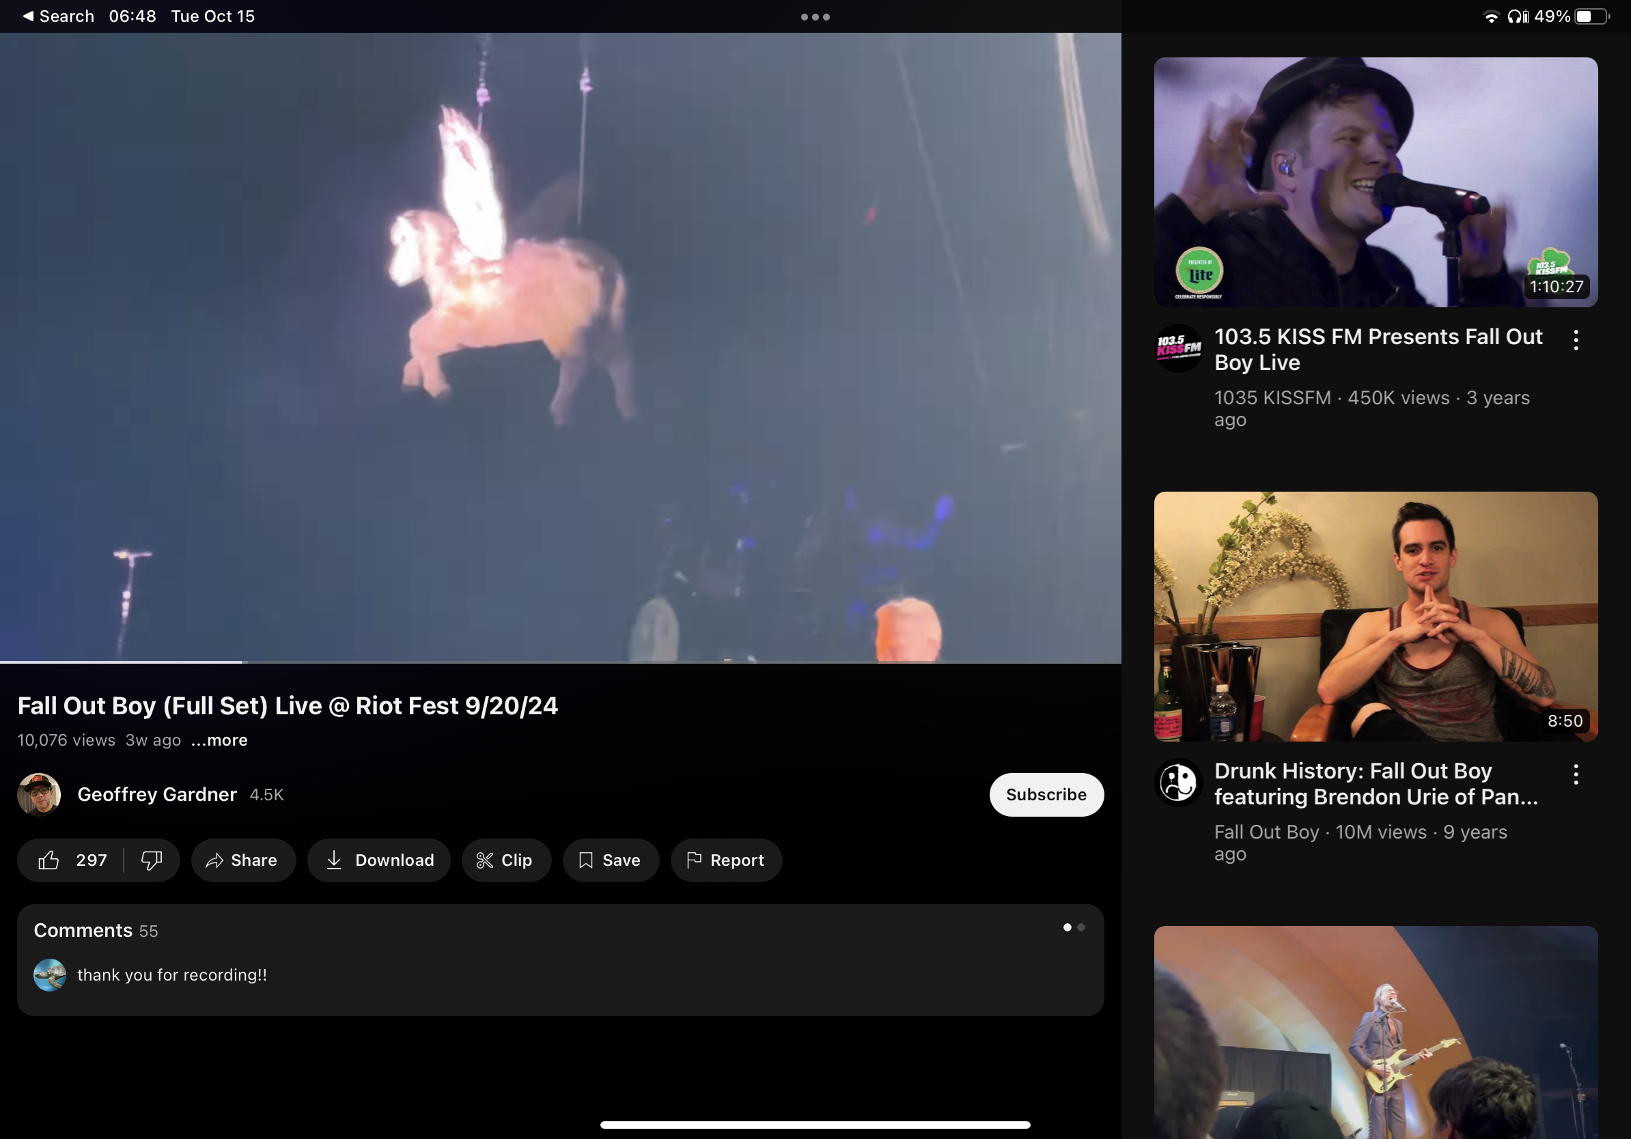Play the 103.5 KISS FM video thumbnail
Viewport: 1631px width, 1139px height.
(1376, 182)
